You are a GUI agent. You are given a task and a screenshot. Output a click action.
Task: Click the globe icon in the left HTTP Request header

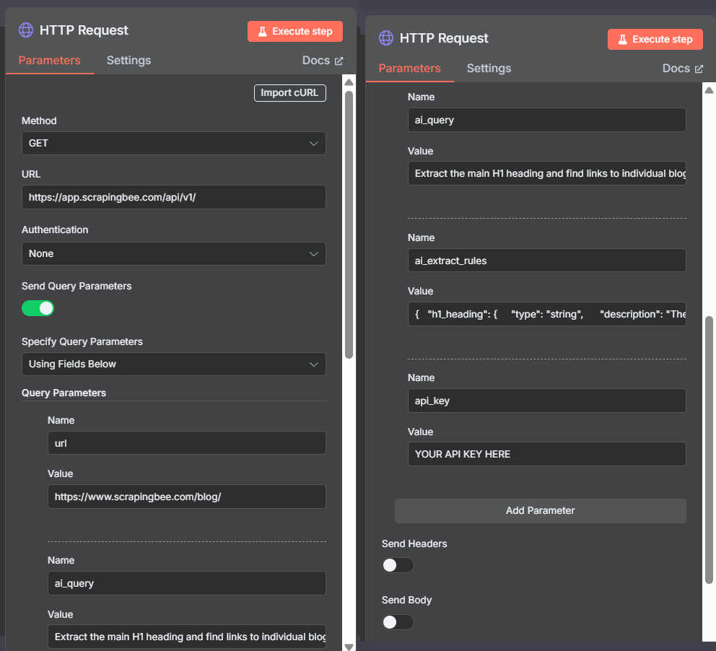click(26, 30)
